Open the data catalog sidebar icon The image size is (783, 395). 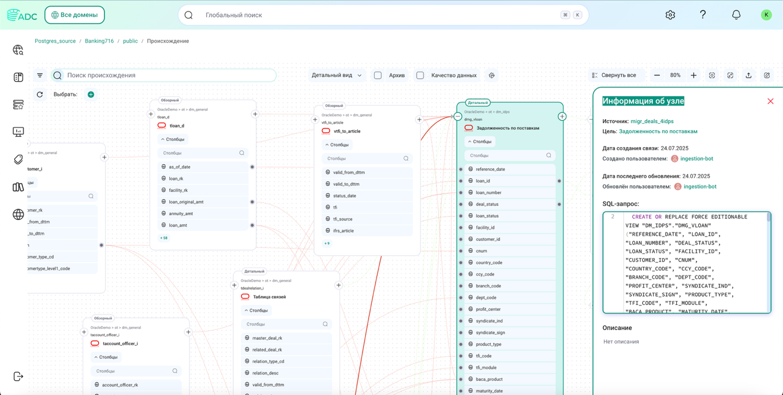pyautogui.click(x=18, y=77)
